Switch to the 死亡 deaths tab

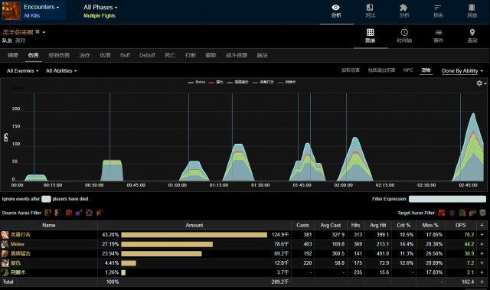pos(170,55)
